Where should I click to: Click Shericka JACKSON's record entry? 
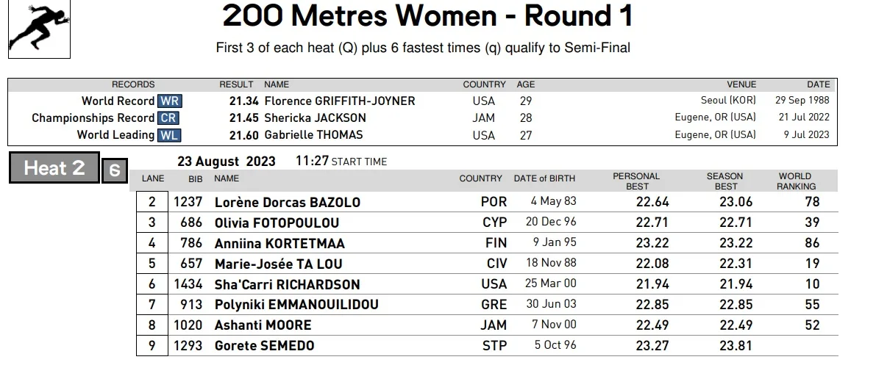click(x=315, y=118)
